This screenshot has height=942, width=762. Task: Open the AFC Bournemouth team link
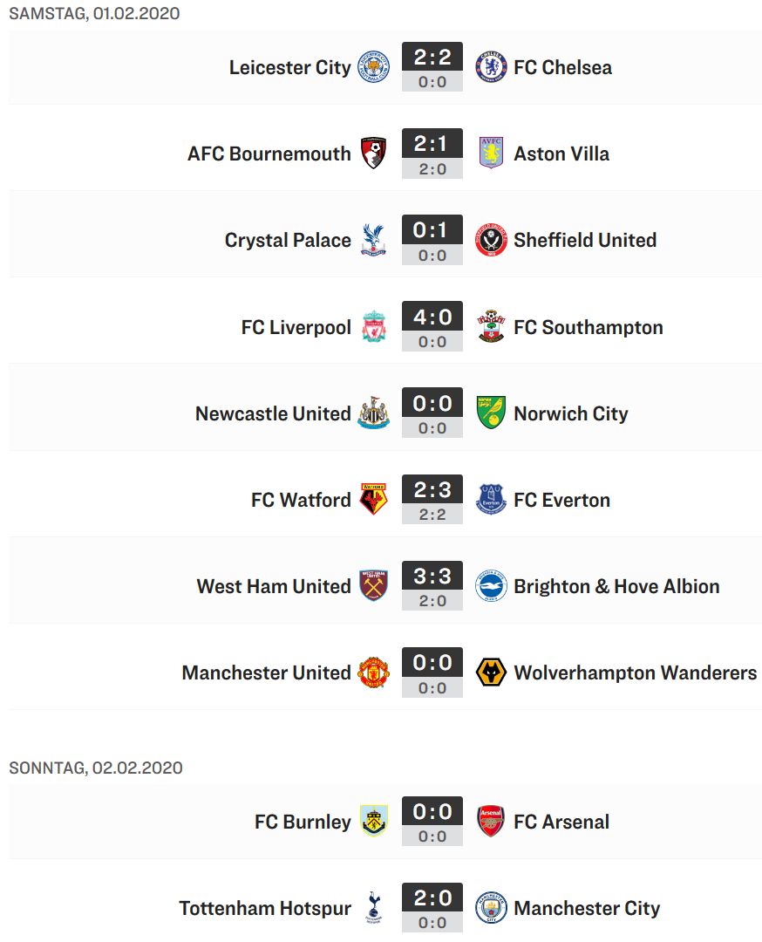269,154
